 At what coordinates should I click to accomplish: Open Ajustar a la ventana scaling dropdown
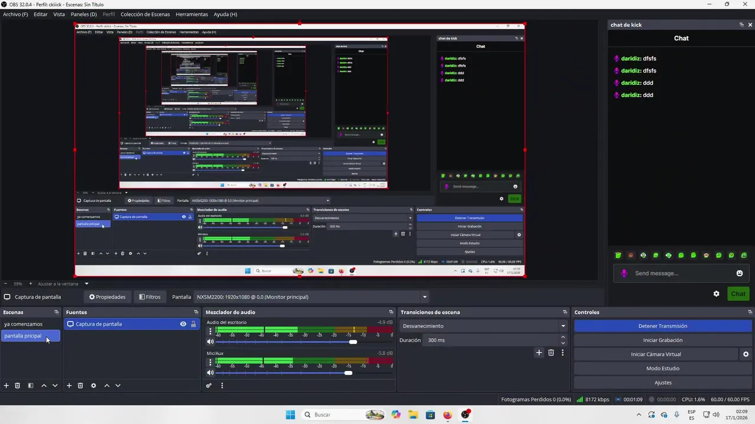click(63, 284)
